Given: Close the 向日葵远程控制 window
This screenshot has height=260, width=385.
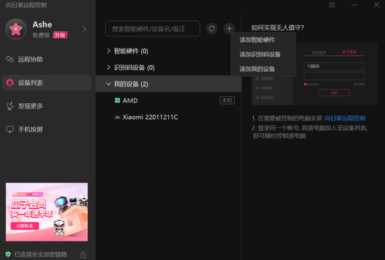Looking at the screenshot, I should [377, 5].
